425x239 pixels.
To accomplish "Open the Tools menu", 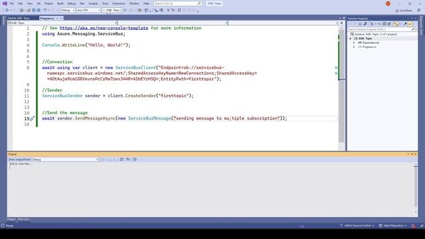I will click(x=105, y=3).
